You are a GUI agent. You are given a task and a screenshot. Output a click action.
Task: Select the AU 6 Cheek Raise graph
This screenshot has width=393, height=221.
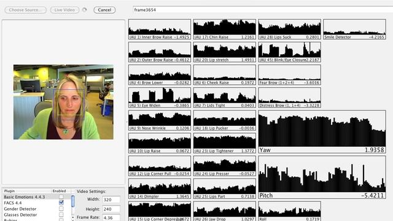pyautogui.click(x=225, y=75)
